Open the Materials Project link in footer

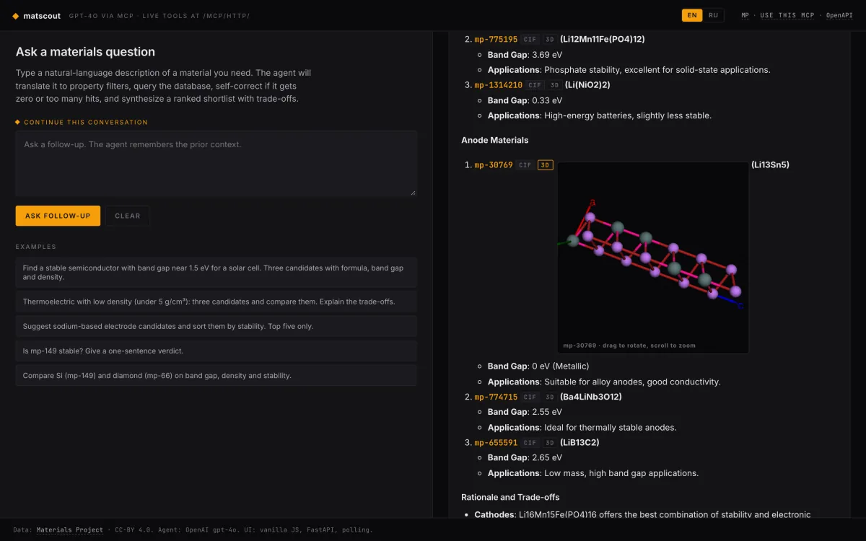pyautogui.click(x=70, y=529)
